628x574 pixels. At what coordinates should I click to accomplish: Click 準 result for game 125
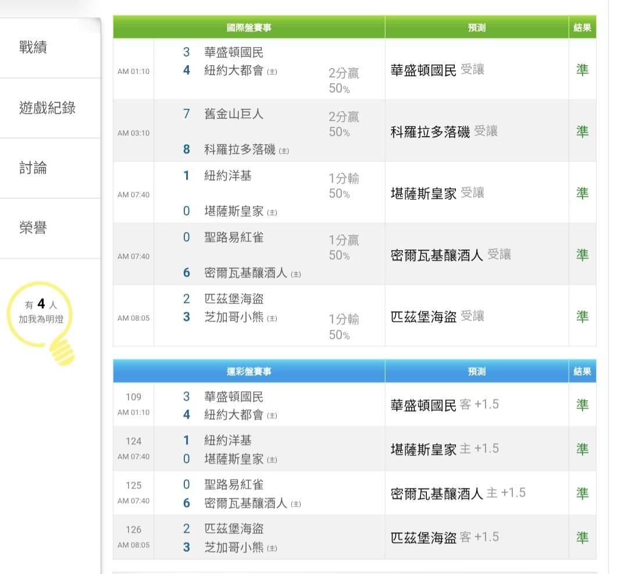(582, 493)
